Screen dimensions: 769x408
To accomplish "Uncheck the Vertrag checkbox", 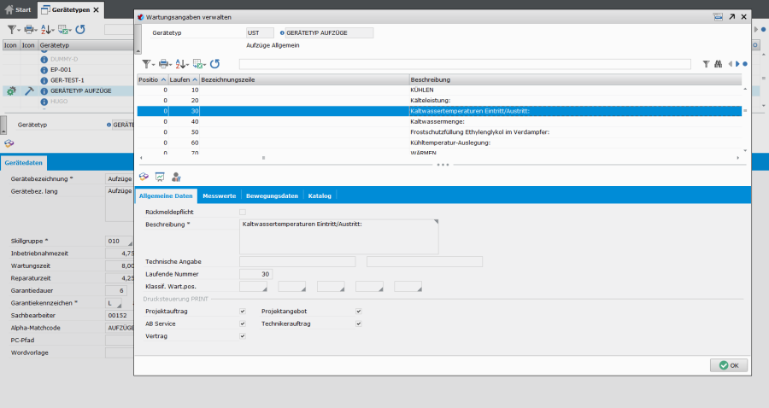I will [x=243, y=336].
